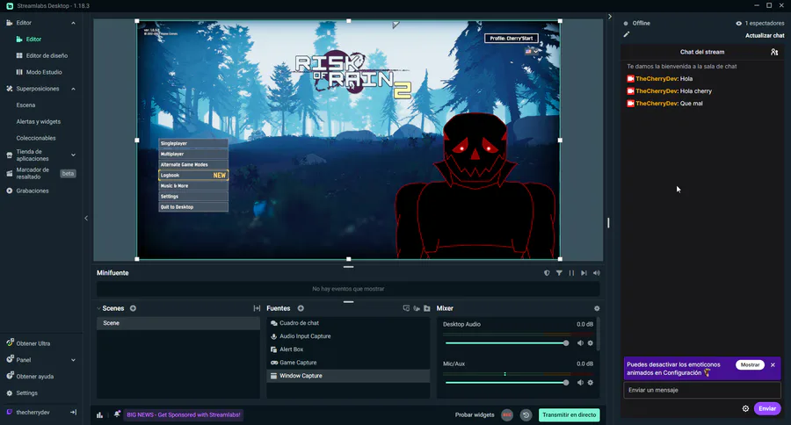This screenshot has height=425, width=791.
Task: Open notifications bell icon
Action: pos(117,414)
